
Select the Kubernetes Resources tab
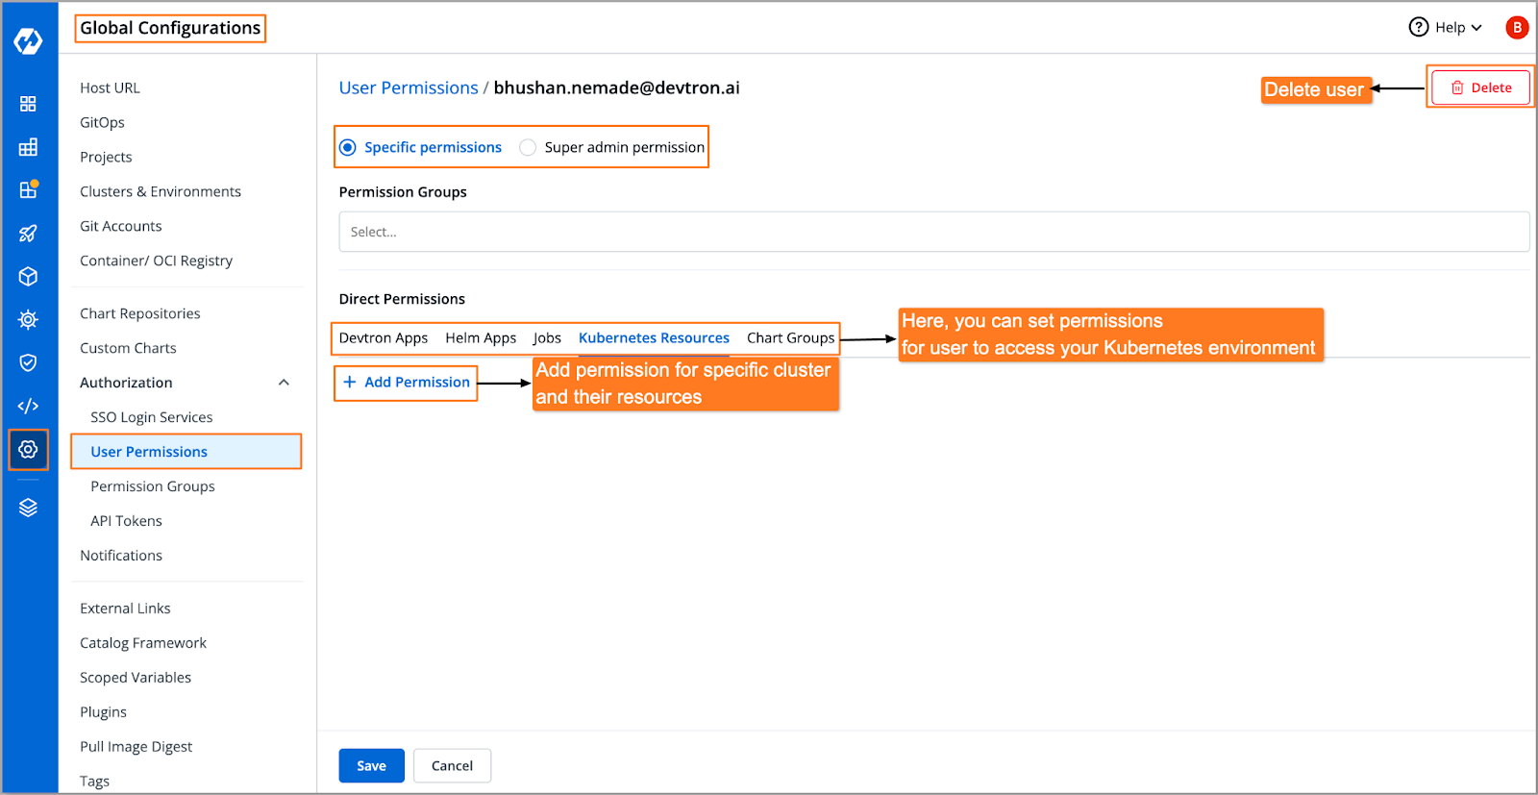tap(654, 337)
